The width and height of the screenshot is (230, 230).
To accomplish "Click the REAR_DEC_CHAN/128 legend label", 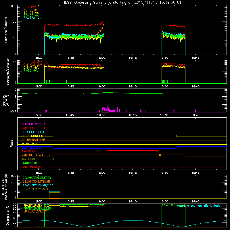I will [x=38, y=185].
